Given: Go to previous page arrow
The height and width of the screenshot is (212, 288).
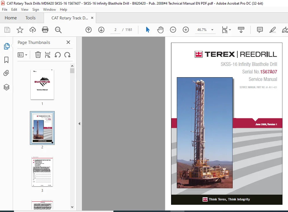Looking at the screenshot, I should 89,30.
